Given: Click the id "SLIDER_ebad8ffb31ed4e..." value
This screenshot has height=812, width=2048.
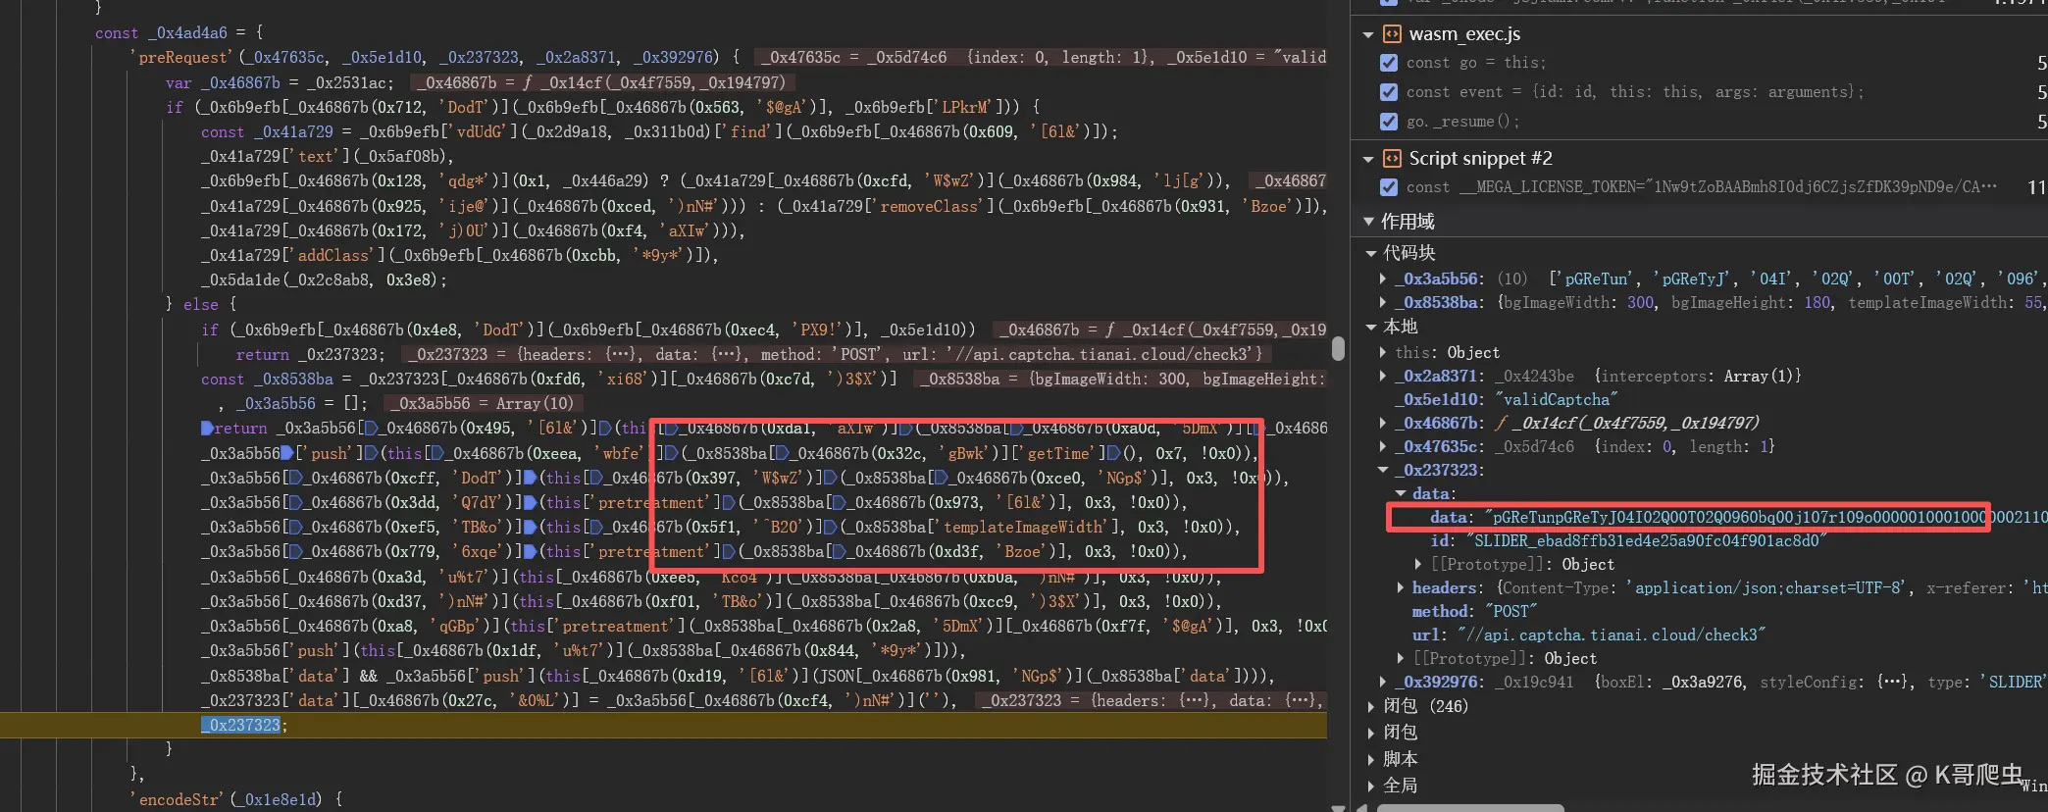Looking at the screenshot, I should pos(1646,540).
